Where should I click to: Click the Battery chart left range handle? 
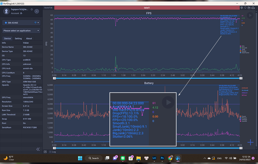click(x=54, y=148)
